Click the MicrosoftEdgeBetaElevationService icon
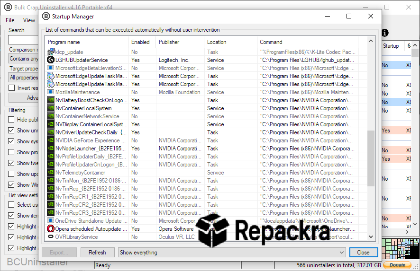The width and height of the screenshot is (420, 271). [51, 68]
